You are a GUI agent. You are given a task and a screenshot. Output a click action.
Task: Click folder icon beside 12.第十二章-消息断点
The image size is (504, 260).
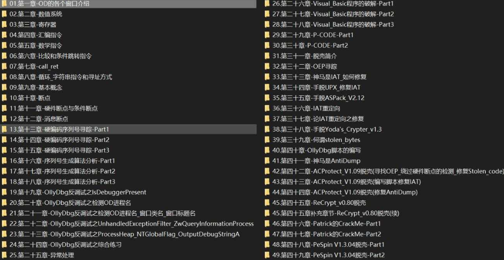[4, 119]
